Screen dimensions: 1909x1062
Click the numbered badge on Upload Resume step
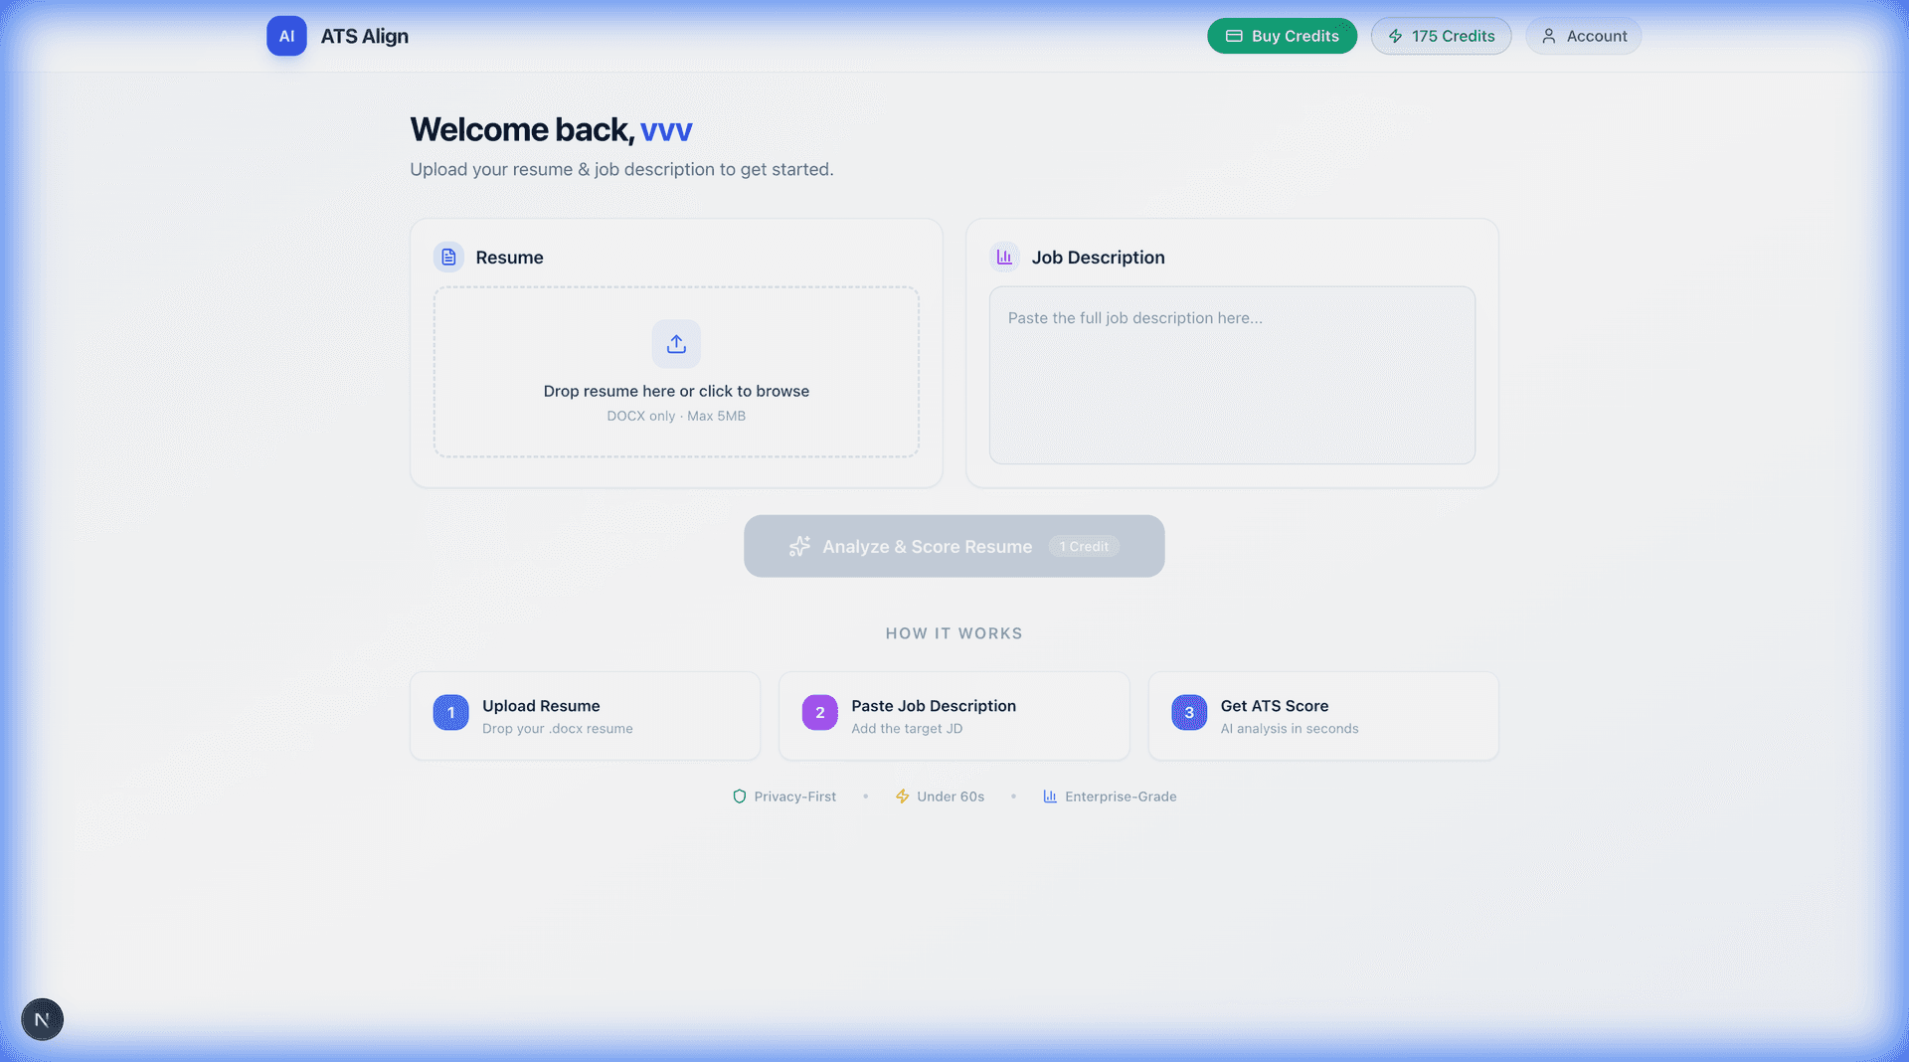coord(450,713)
